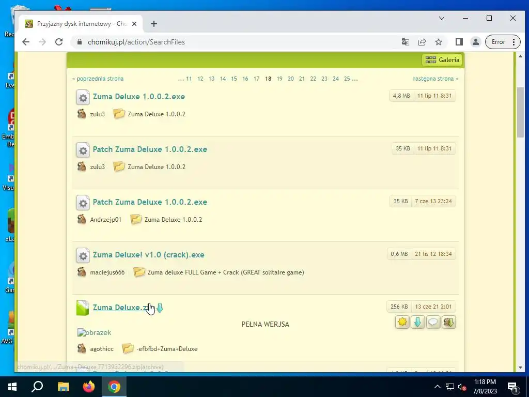Open results page 20
The image size is (529, 397).
(x=290, y=79)
